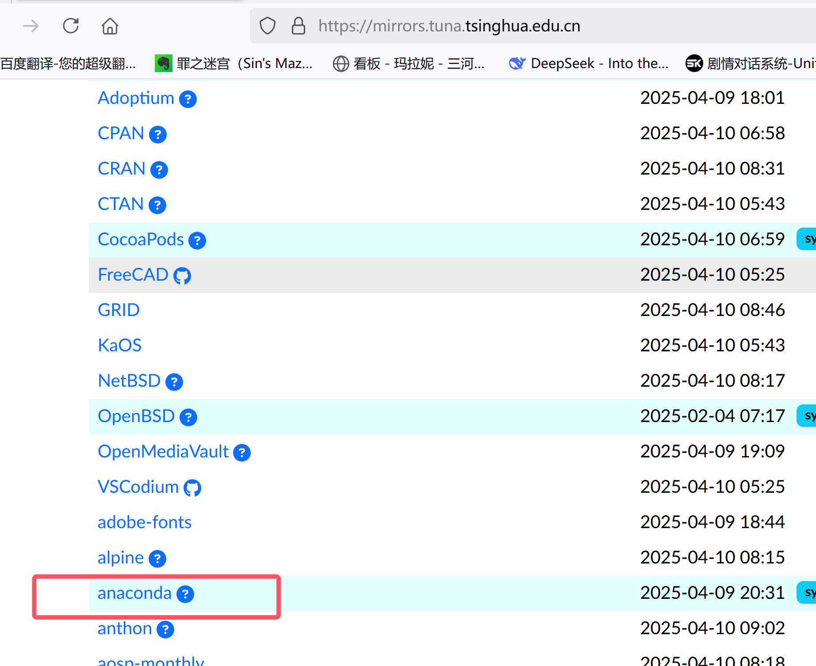The width and height of the screenshot is (816, 666).
Task: Open help icon next to CocoaPods
Action: tap(197, 240)
